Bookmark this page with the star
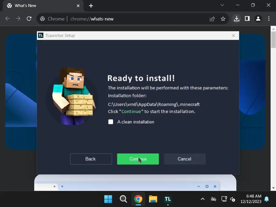Screen dimensions: 276x207 223,19
